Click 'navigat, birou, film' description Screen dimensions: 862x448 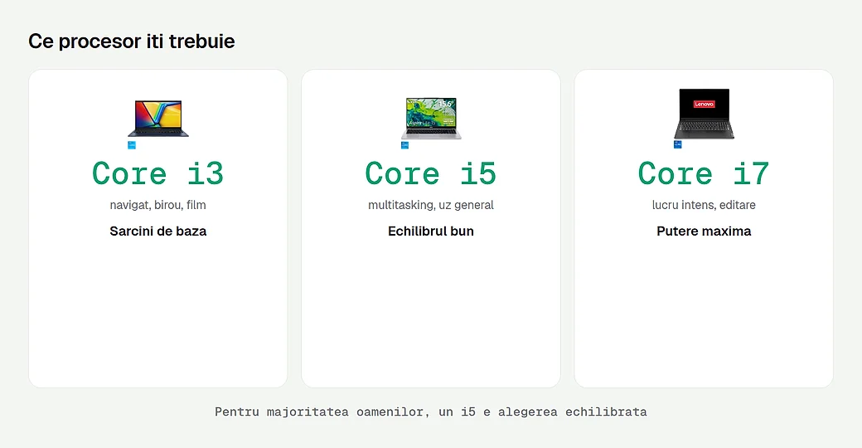[x=157, y=205]
